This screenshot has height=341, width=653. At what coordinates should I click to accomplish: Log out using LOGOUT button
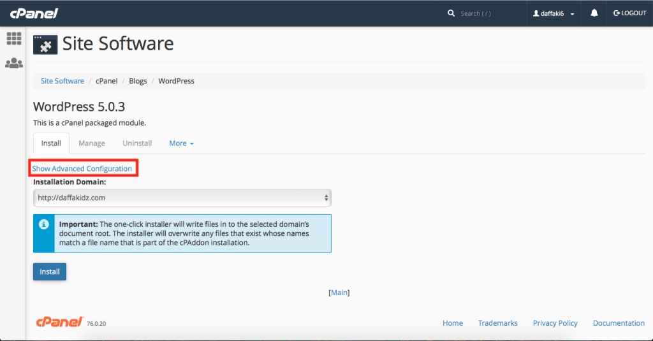(629, 13)
